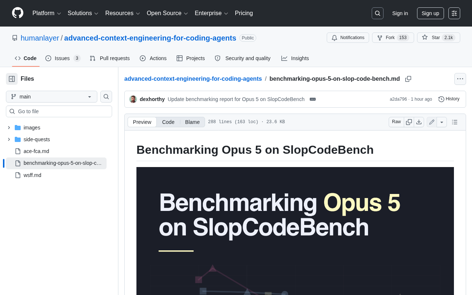Click the Go to file input field
Screen dimensions: 472x295
point(59,111)
